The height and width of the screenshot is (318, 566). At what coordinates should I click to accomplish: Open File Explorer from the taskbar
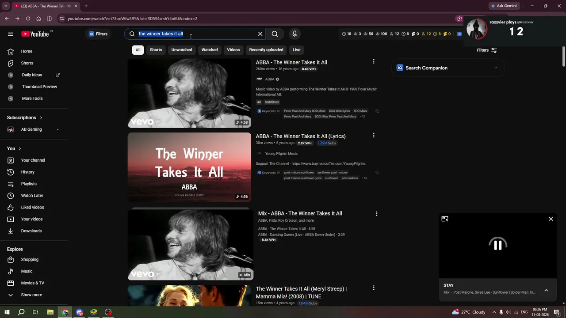(x=50, y=312)
